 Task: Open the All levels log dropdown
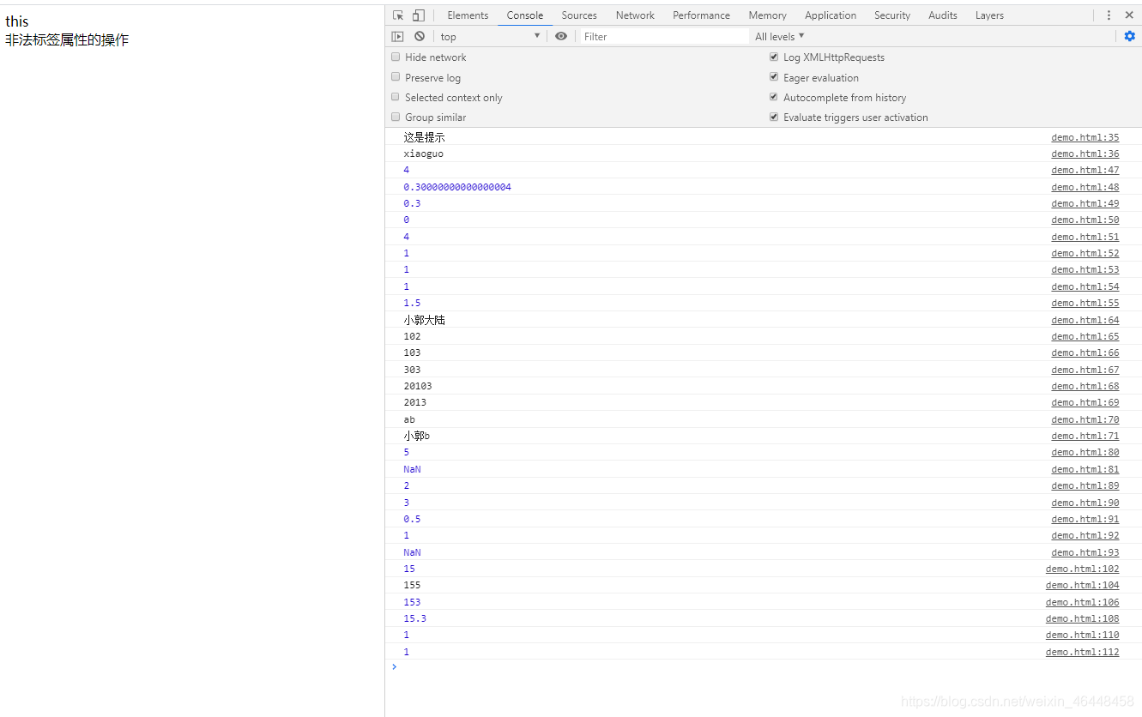tap(779, 36)
